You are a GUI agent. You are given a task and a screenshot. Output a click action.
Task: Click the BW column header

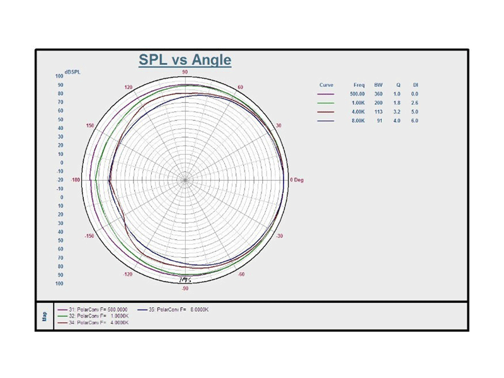(x=378, y=84)
